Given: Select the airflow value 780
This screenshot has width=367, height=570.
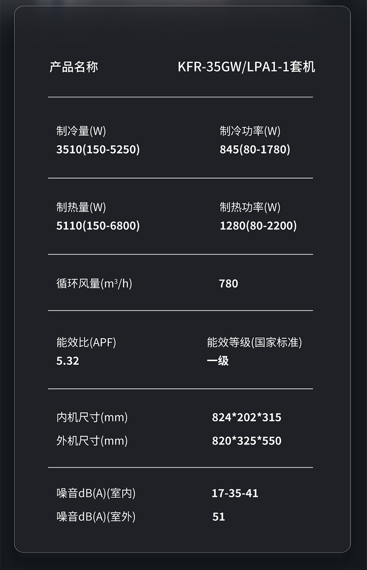Looking at the screenshot, I should coord(229,283).
